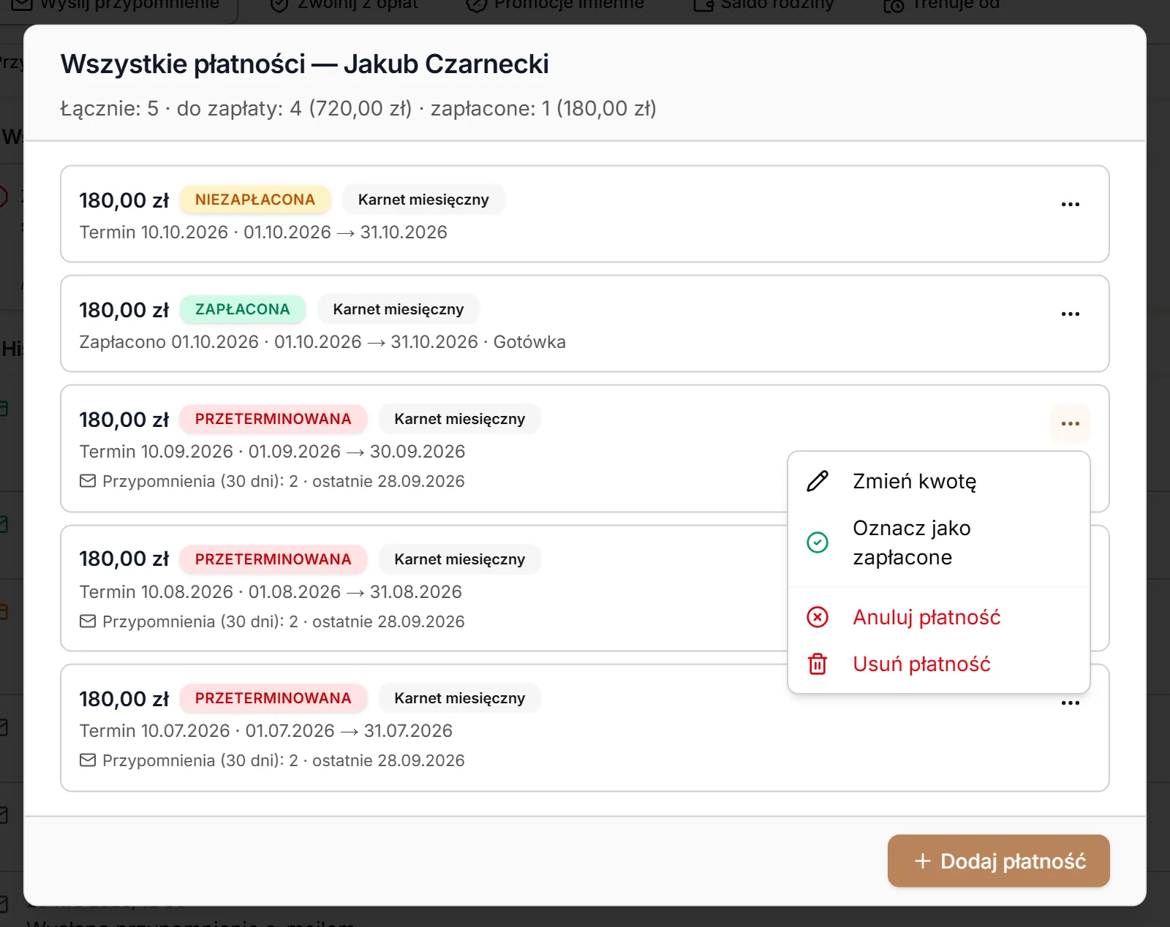Click the PRZETERMINOWANA badge on the 10.07.2026 payment

coord(273,698)
